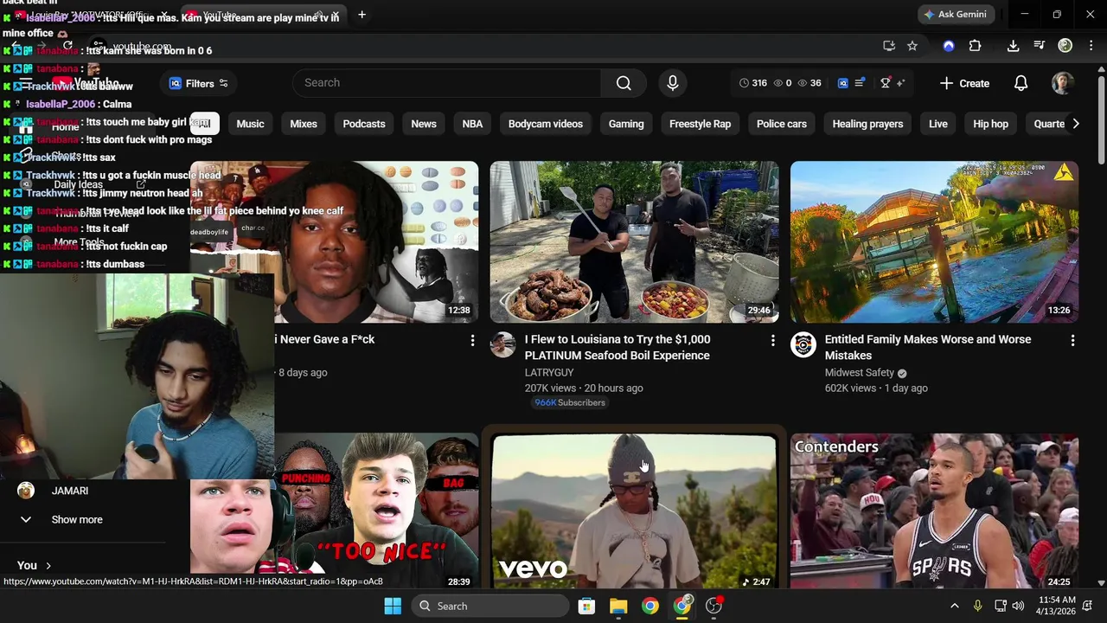Screen dimensions: 1107x623
Task: Open OBS Studio from taskbar
Action: (x=713, y=606)
